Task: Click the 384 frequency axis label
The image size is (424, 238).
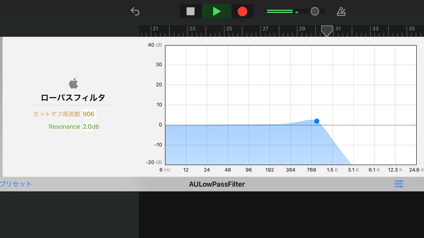Action: click(x=290, y=170)
